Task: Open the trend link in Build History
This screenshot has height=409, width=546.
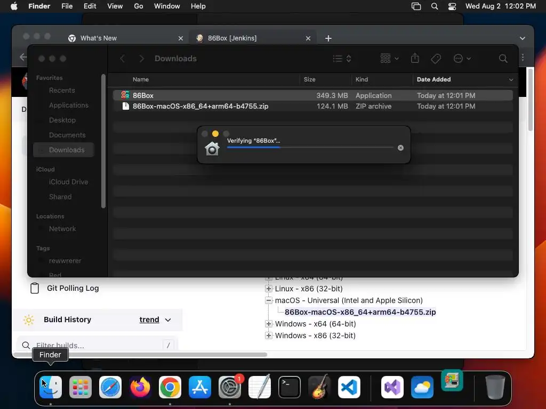Action: point(149,320)
